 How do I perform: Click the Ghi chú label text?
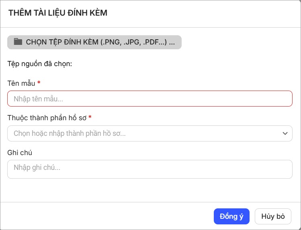click(20, 153)
